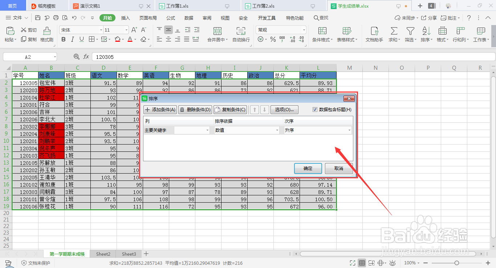The image size is (496, 268).
Task: Switch to the 审阅 (Review) tab
Action: (207, 18)
